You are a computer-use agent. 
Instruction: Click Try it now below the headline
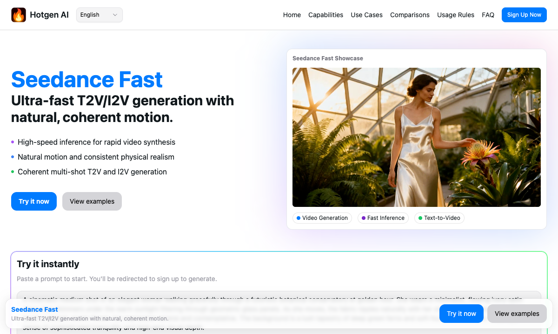coord(33,201)
